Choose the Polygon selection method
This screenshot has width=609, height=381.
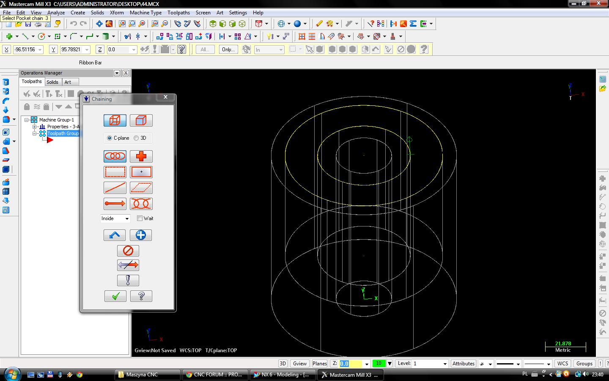coord(141,188)
